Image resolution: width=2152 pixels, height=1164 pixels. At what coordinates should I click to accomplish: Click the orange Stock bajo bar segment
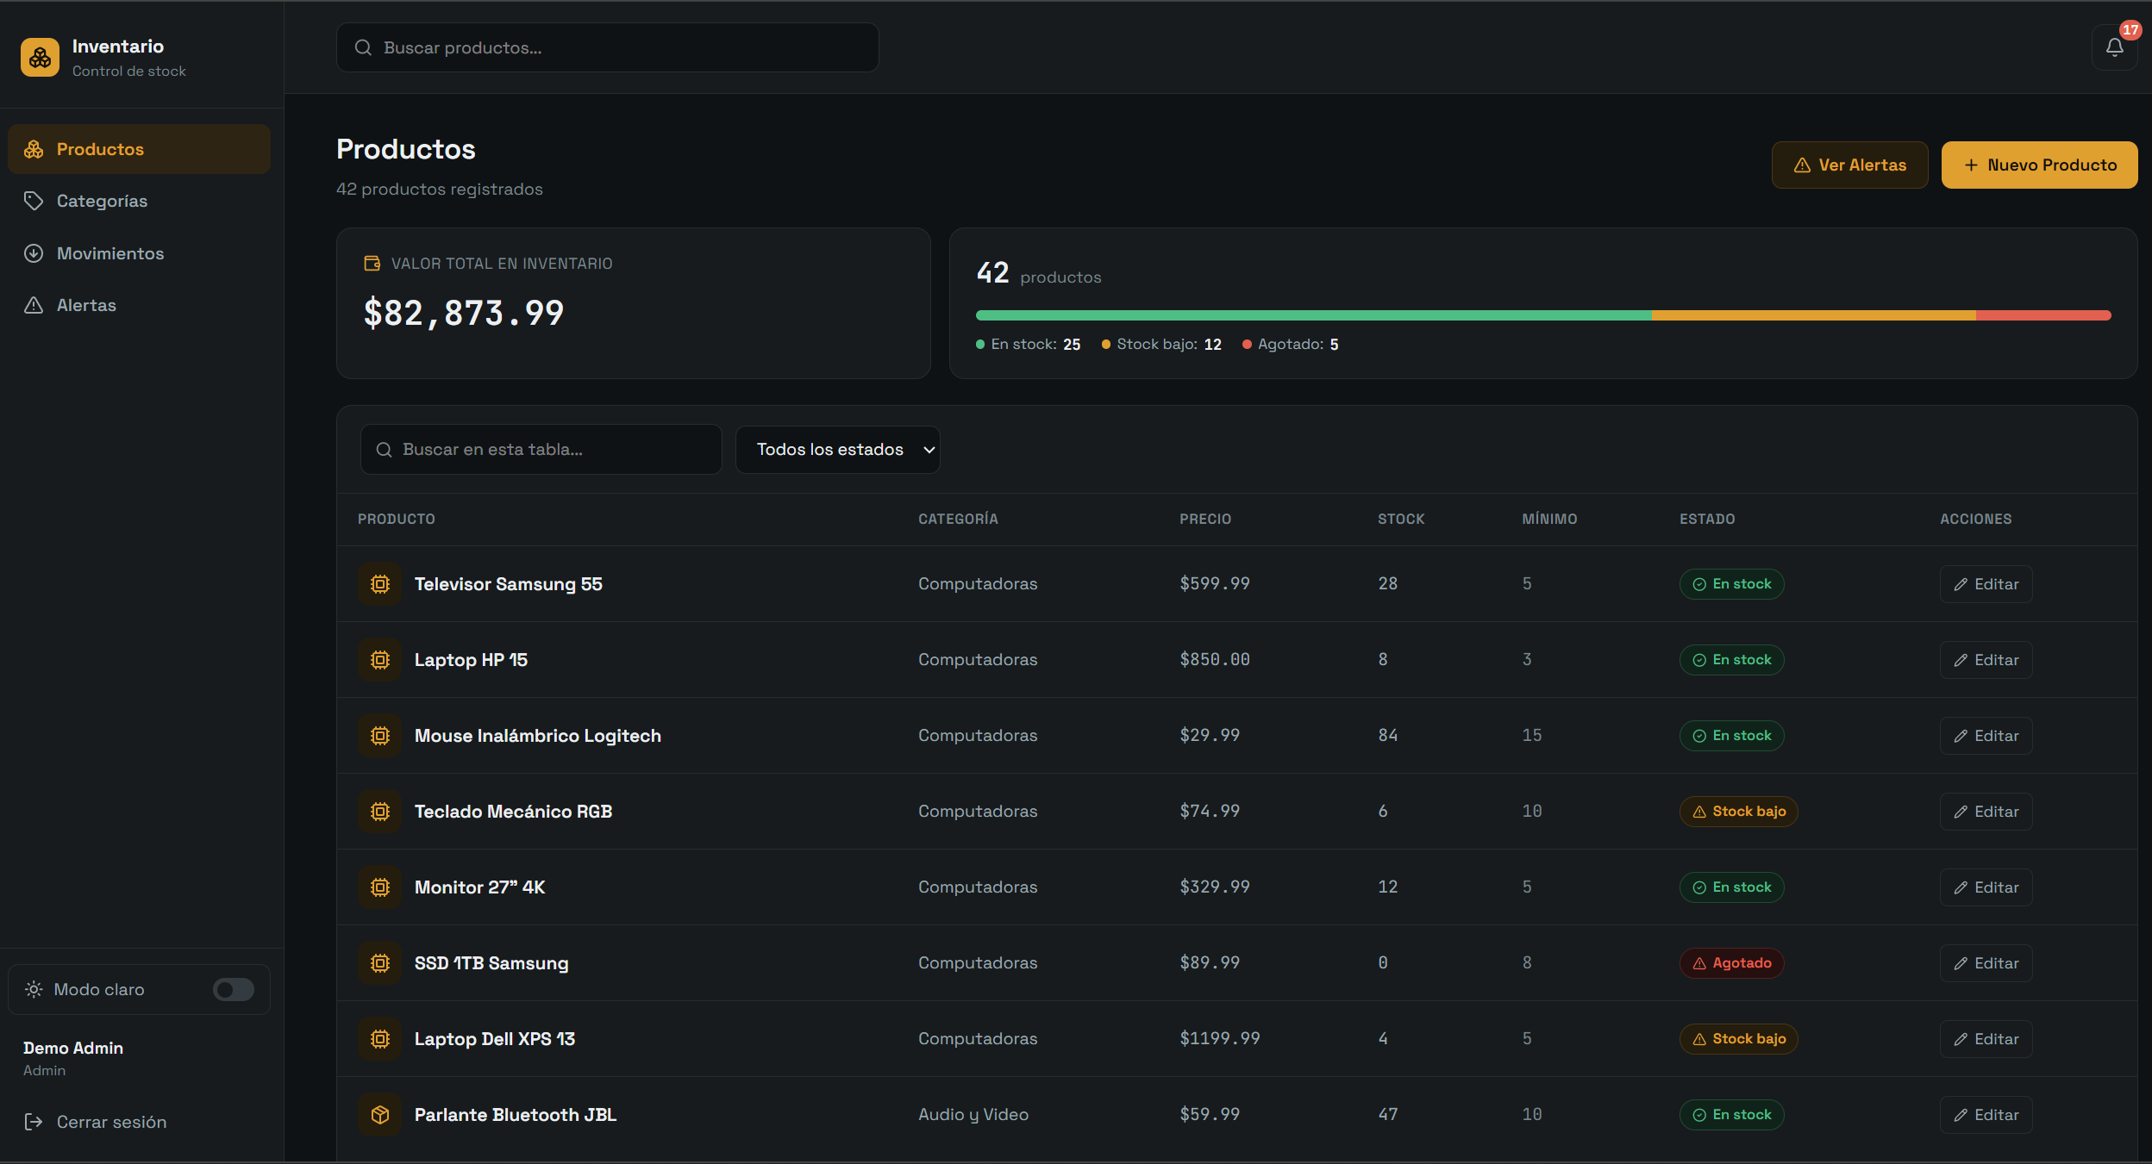click(x=1813, y=315)
